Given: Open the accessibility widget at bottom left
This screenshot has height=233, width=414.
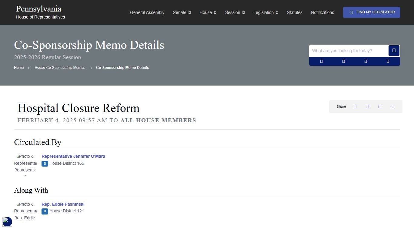Looking at the screenshot, I should click(7, 222).
